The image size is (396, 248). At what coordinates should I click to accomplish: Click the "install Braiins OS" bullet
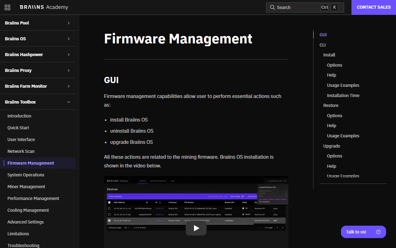click(x=129, y=120)
